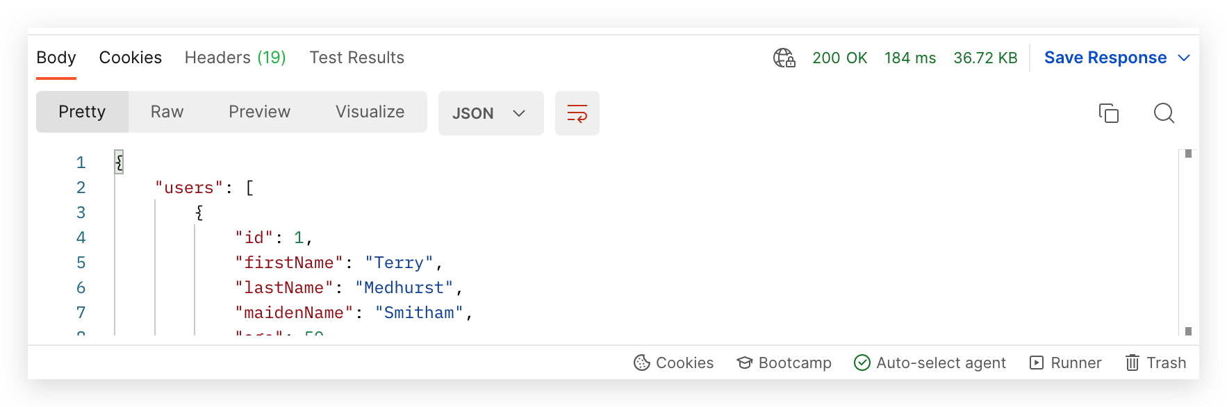Screen dimensions: 1227x407
Task: Switch to the Raw view
Action: pyautogui.click(x=167, y=112)
